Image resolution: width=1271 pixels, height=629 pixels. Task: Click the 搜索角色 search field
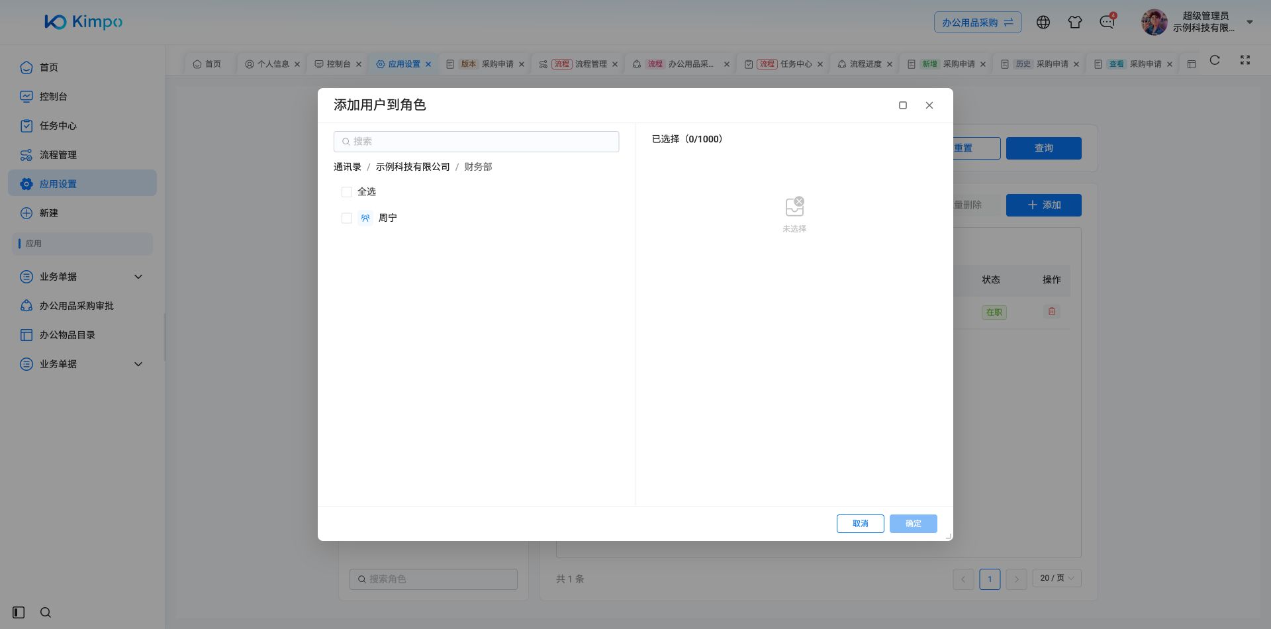pyautogui.click(x=434, y=579)
